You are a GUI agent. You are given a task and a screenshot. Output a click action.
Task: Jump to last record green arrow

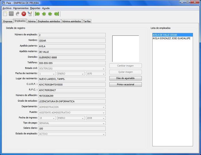pos(56,14)
